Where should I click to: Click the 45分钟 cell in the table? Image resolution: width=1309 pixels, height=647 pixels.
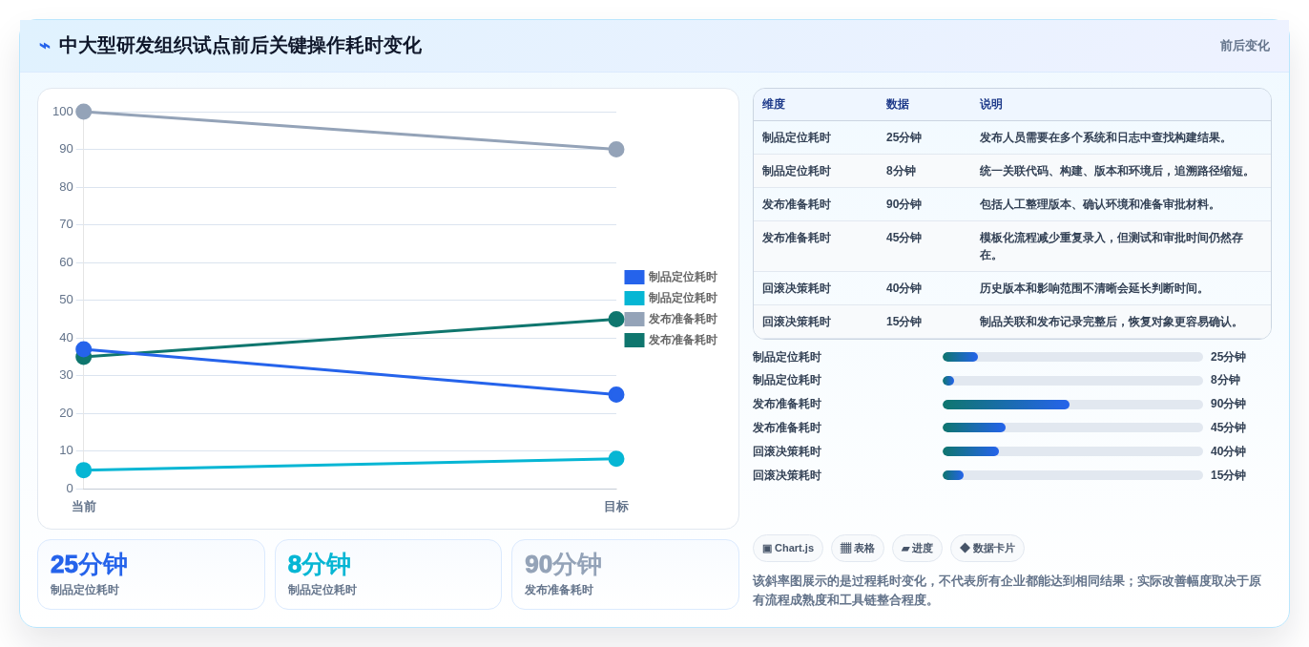coord(904,238)
